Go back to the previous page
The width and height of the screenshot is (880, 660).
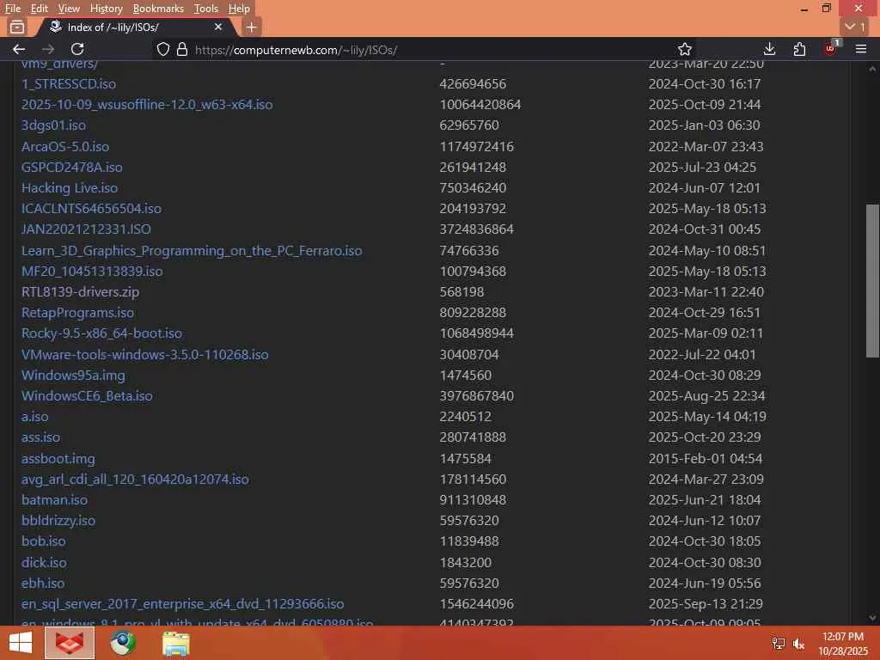[x=19, y=49]
